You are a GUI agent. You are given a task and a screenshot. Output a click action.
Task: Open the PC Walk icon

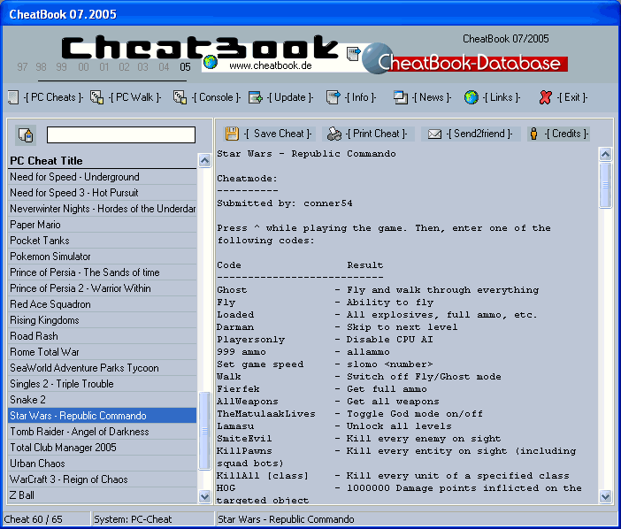[x=96, y=97]
